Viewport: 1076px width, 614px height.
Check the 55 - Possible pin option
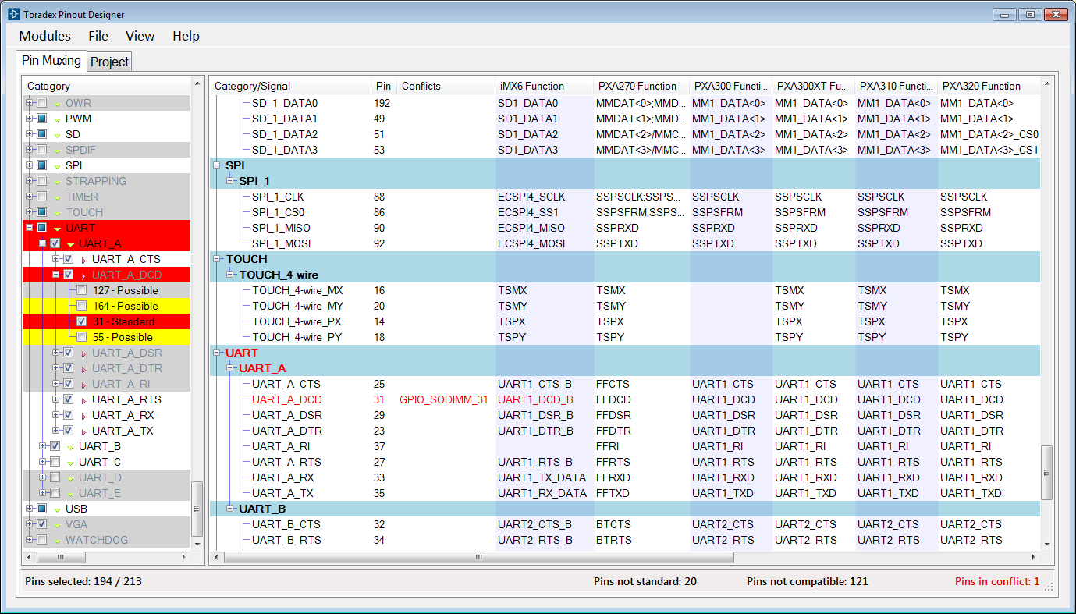(x=82, y=337)
